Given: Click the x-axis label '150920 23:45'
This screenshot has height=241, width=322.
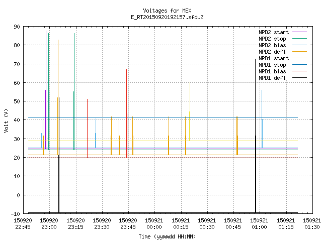Looking at the screenshot, I should tap(128, 224).
